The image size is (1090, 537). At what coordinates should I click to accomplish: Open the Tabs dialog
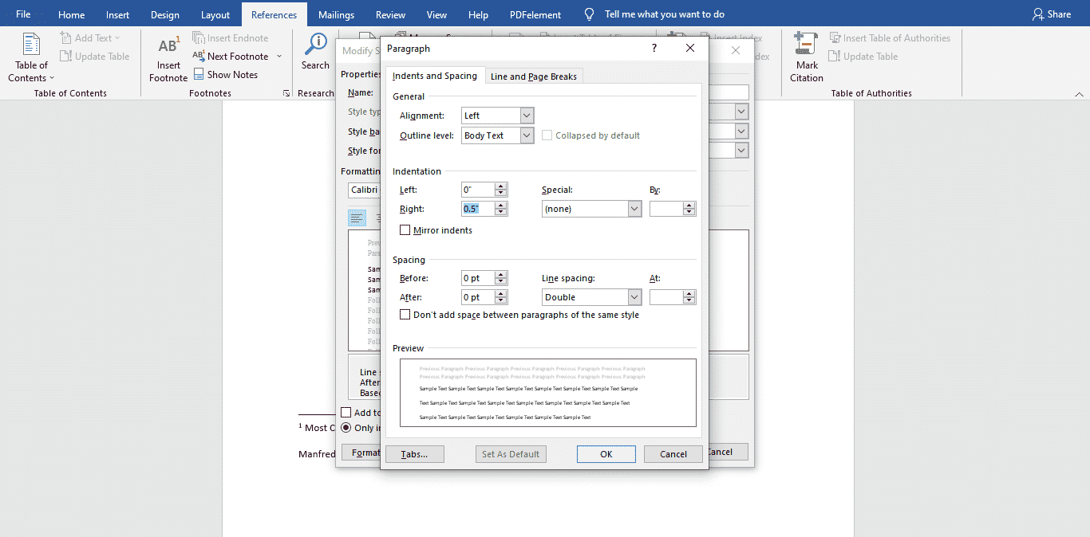[414, 453]
